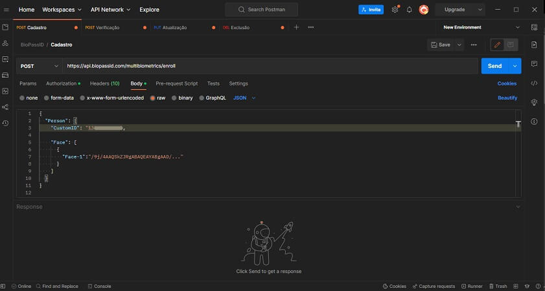
Task: Open tab options three-dot menu
Action: (310, 27)
